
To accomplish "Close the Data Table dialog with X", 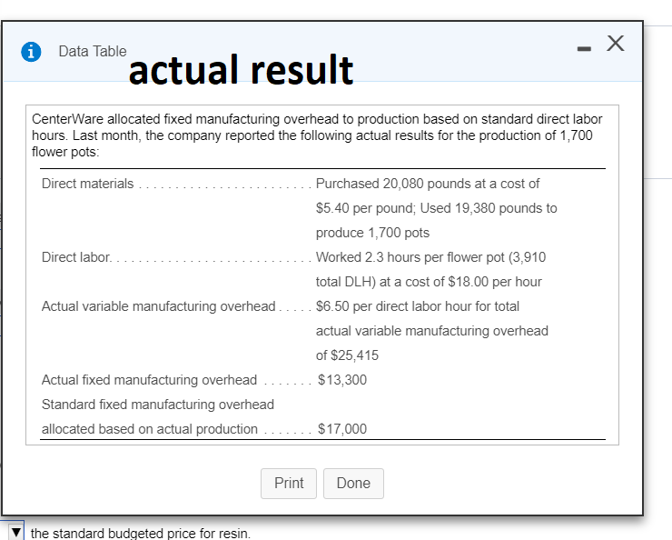I will pyautogui.click(x=614, y=43).
